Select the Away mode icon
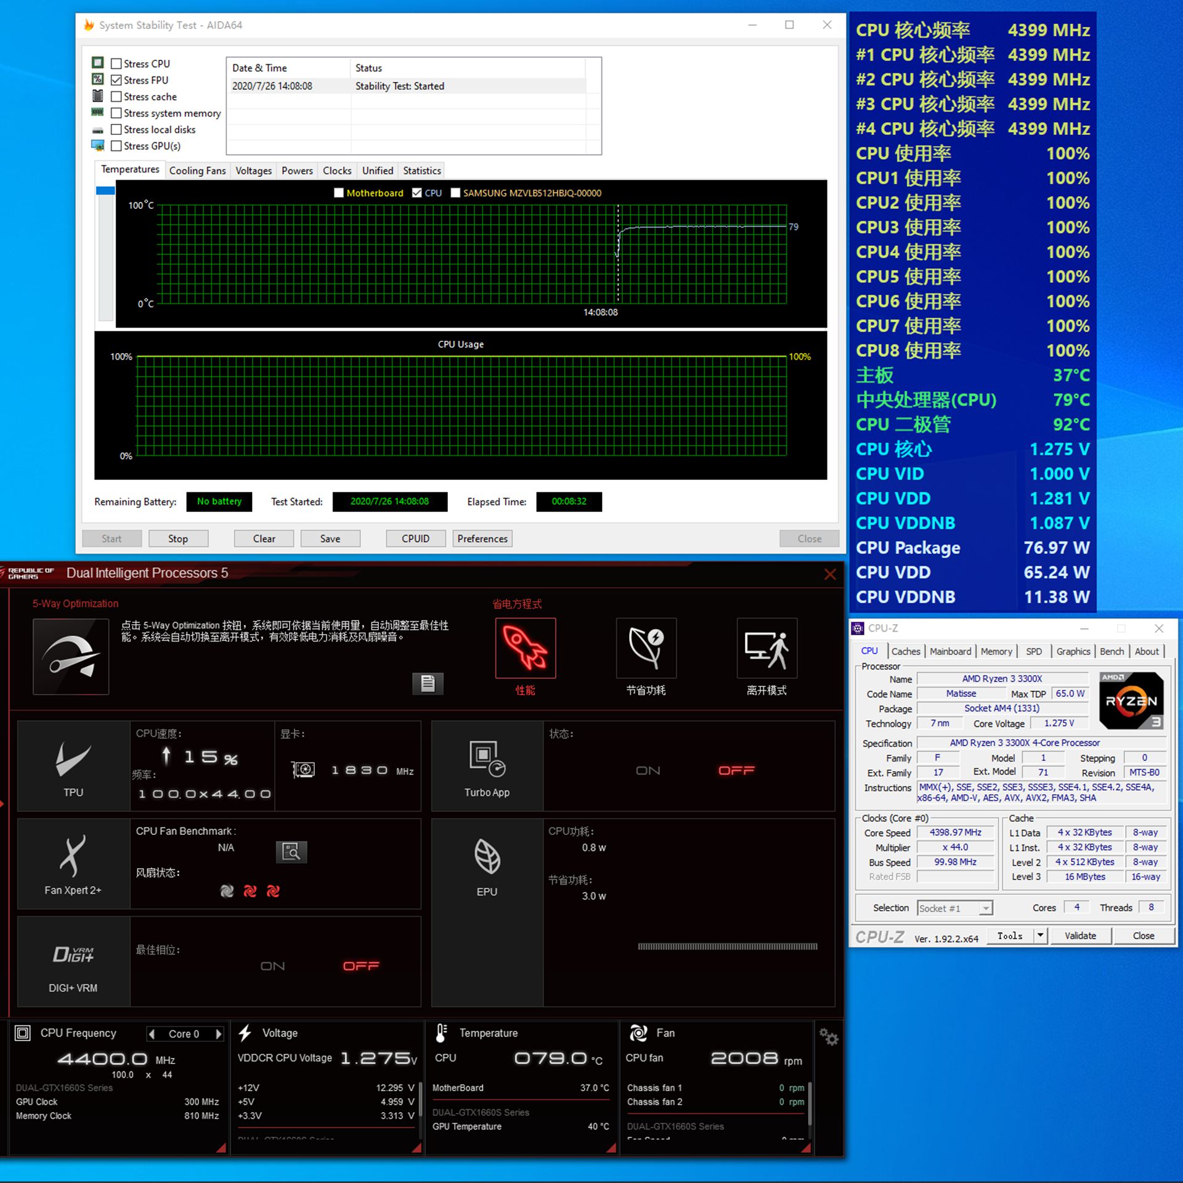 [766, 648]
